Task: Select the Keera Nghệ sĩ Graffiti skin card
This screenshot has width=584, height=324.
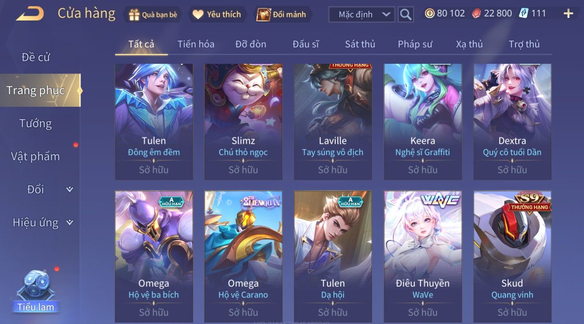Action: pyautogui.click(x=423, y=122)
